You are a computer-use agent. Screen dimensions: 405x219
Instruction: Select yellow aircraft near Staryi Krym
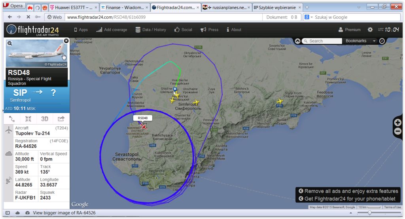(x=280, y=101)
